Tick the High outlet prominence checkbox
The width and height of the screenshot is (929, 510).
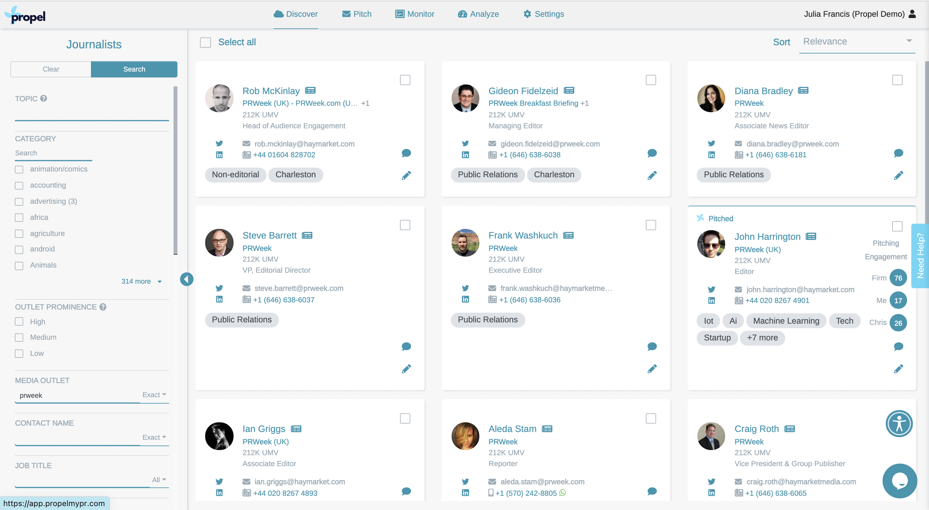click(19, 321)
